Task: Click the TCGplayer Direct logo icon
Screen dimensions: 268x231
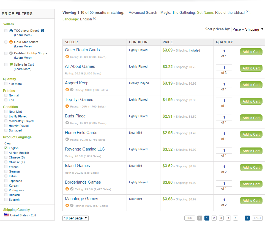Action: 11,31
